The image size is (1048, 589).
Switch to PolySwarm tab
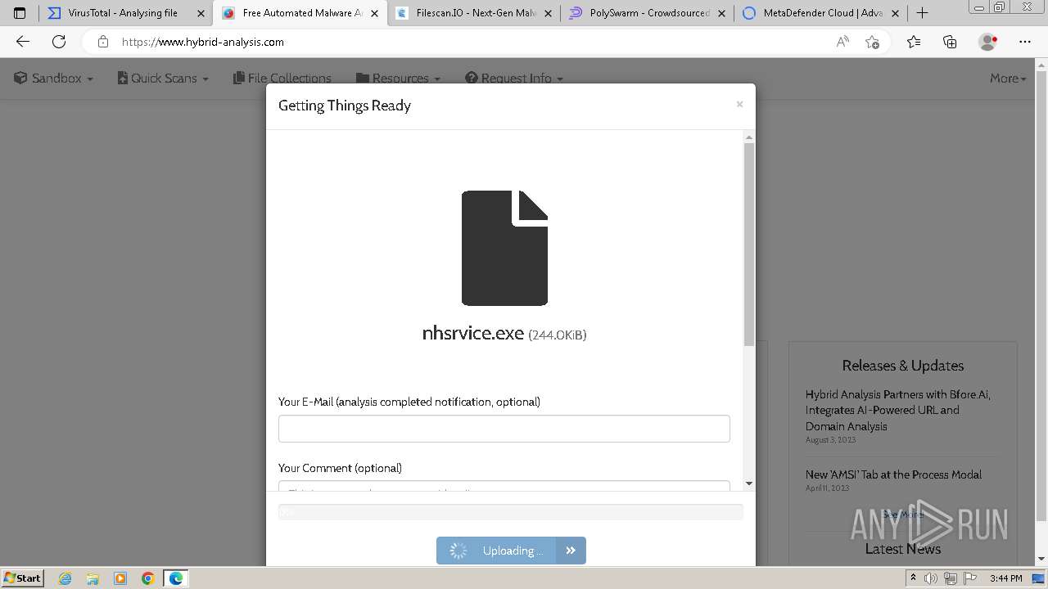tap(647, 13)
